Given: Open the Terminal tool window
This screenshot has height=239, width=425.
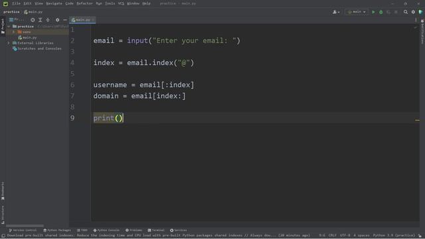Looking at the screenshot, I should point(156,230).
